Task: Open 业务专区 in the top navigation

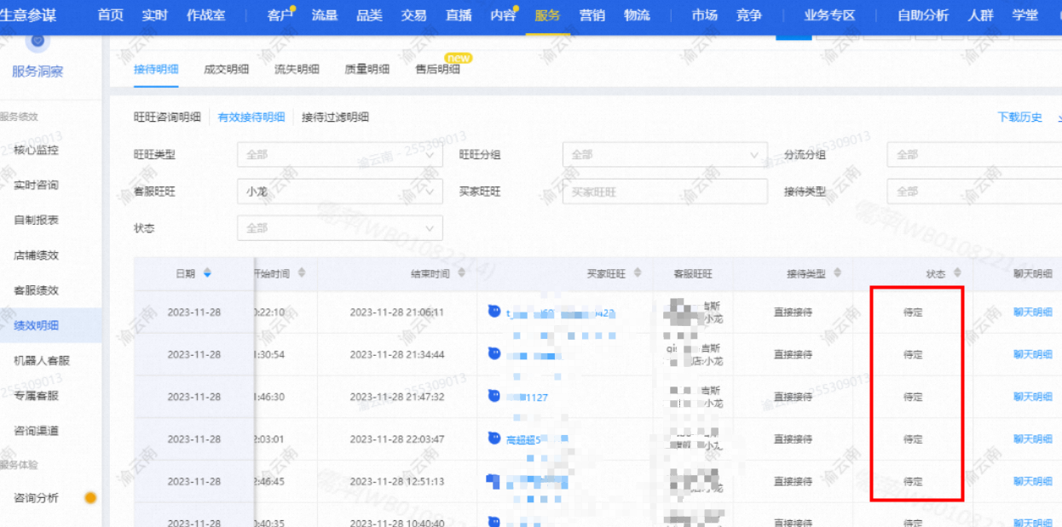Action: 829,15
